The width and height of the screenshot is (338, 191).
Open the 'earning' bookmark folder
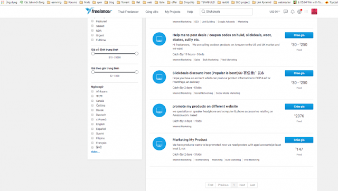pyautogui.click(x=54, y=2)
